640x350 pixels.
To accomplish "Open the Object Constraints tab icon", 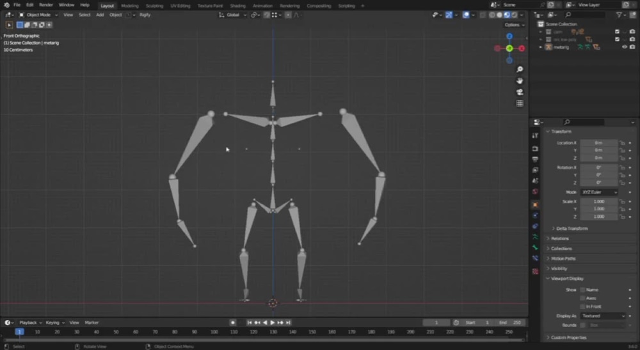I will tap(535, 225).
